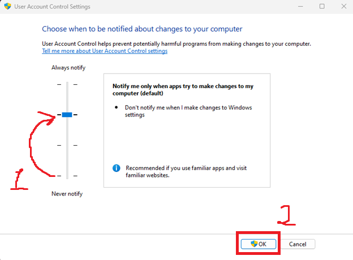Click the blue UAC slider thumb
This screenshot has height=260, width=353.
67,115
